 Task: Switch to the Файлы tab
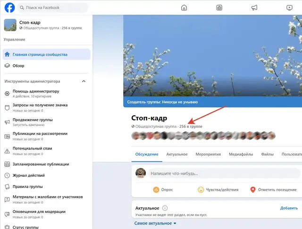click(x=267, y=154)
